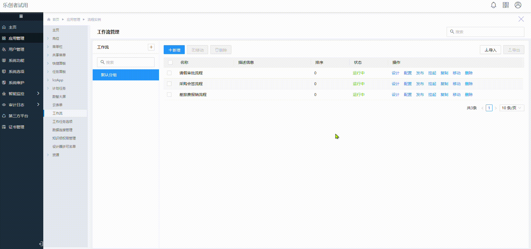The width and height of the screenshot is (531, 249).
Task: Open 用户管理 in the left sidebar
Action: point(16,49)
